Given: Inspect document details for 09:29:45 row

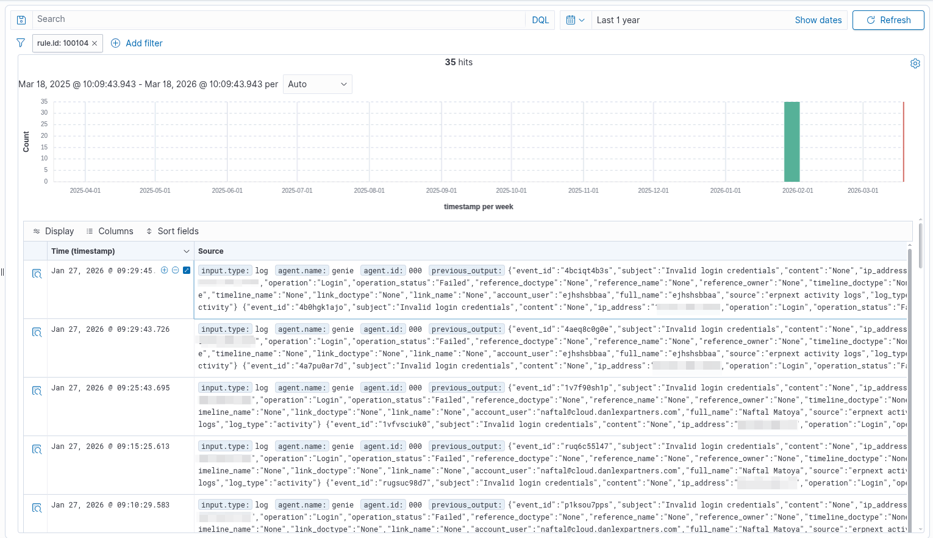Looking at the screenshot, I should point(37,274).
